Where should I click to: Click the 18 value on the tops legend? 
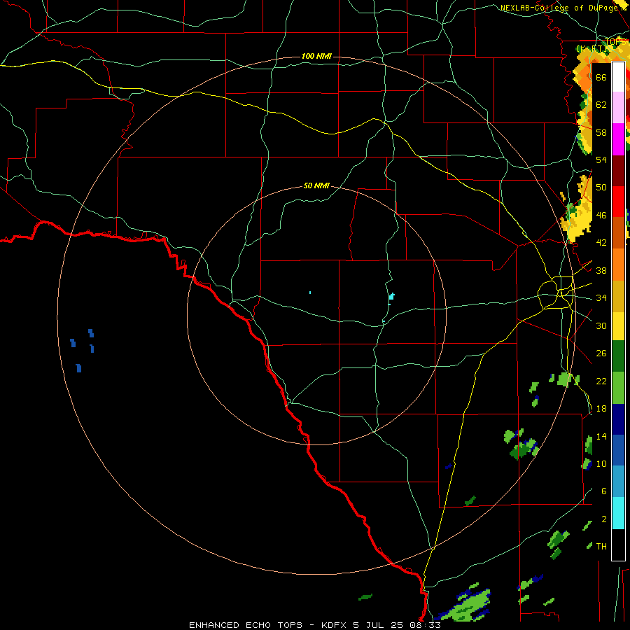click(x=601, y=409)
